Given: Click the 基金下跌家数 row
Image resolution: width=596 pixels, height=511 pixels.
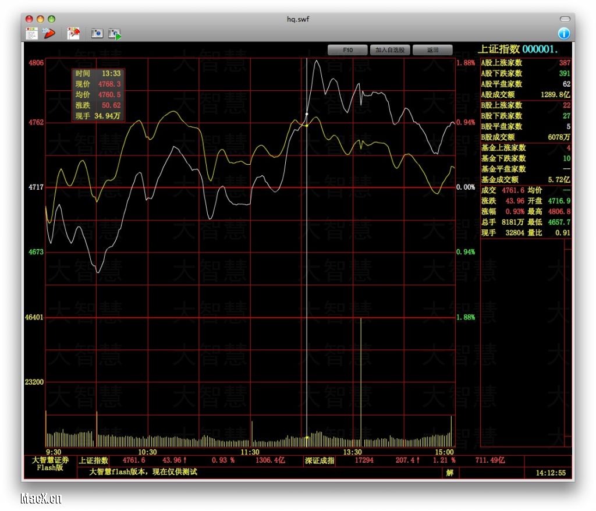Looking at the screenshot, I should click(526, 158).
